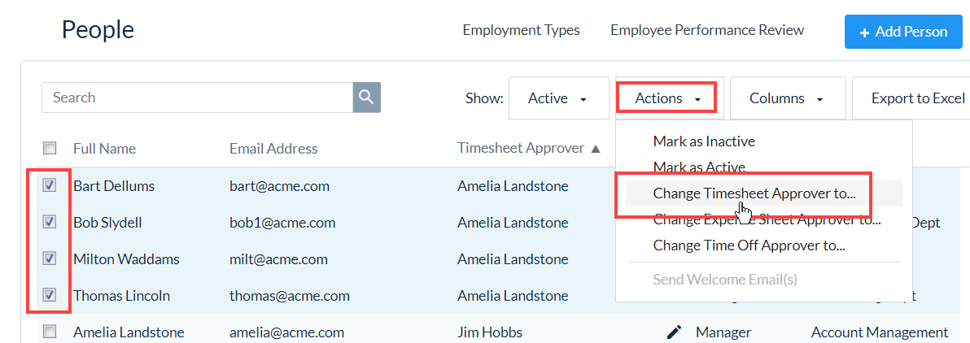
Task: Click the name Bart Dellums
Action: click(114, 185)
